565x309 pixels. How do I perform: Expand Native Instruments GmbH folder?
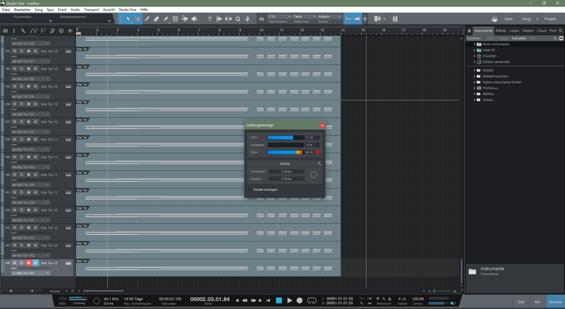coord(475,82)
